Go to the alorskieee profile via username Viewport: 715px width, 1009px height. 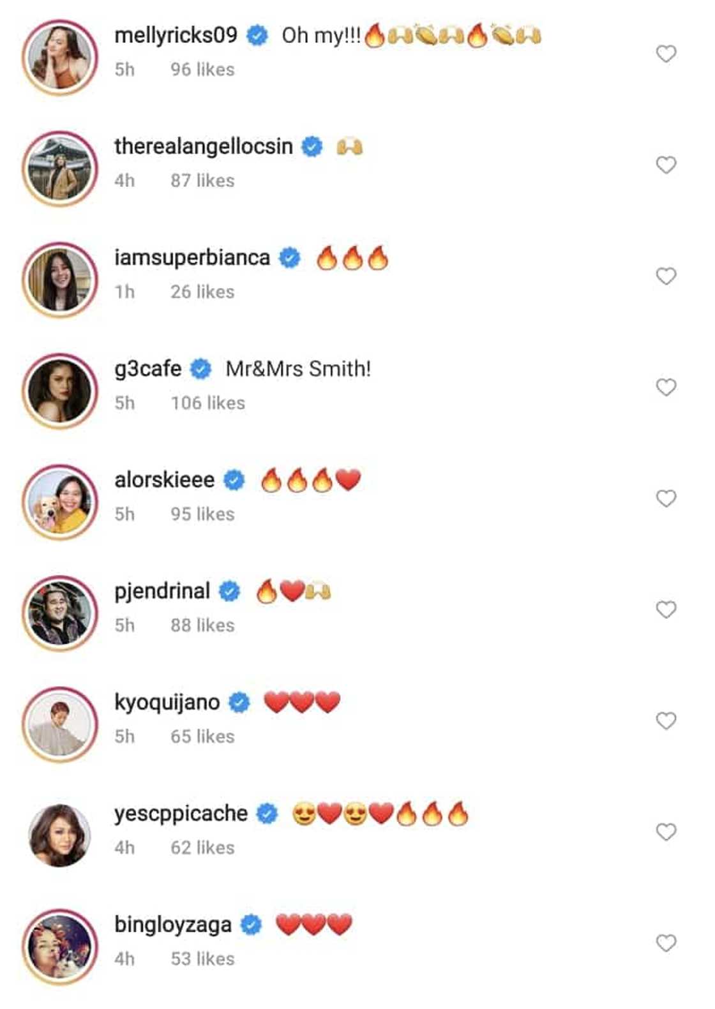click(165, 479)
